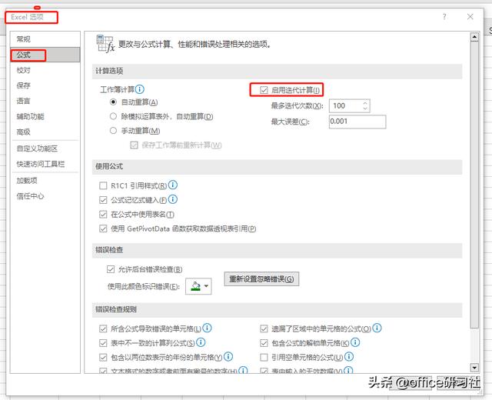This screenshot has width=492, height=400.
Task: Open the 常规 options category
Action: coord(45,39)
